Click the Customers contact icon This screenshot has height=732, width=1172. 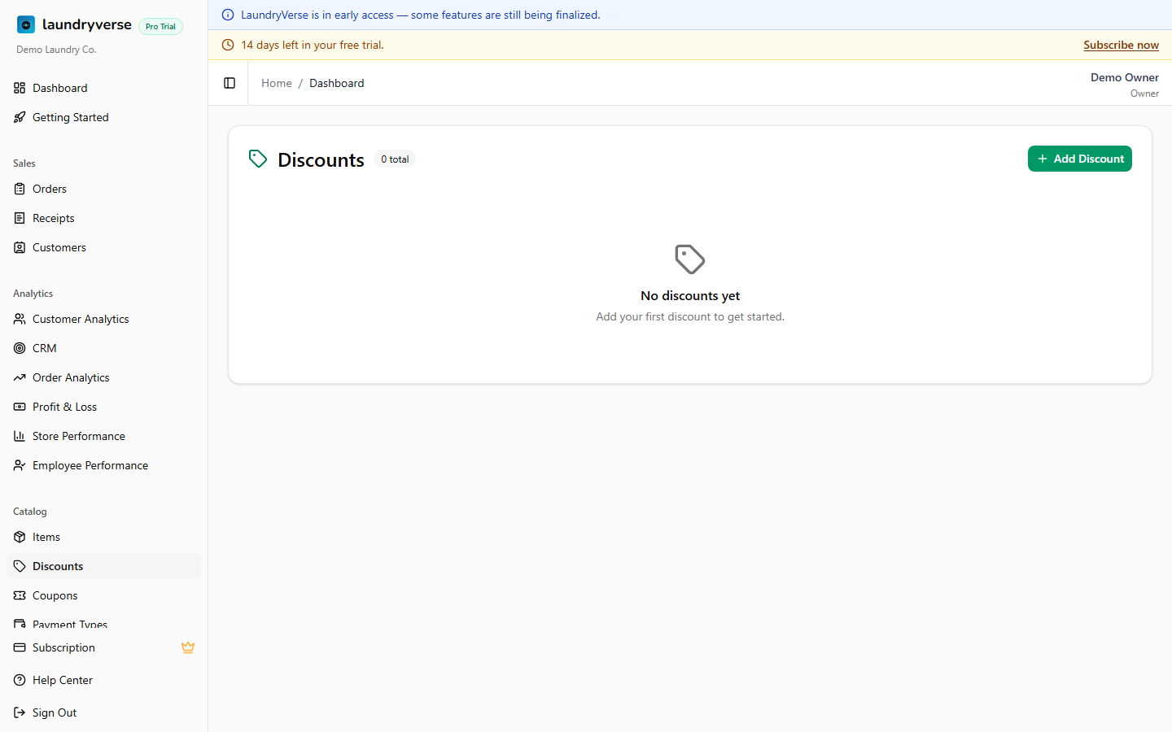[20, 247]
